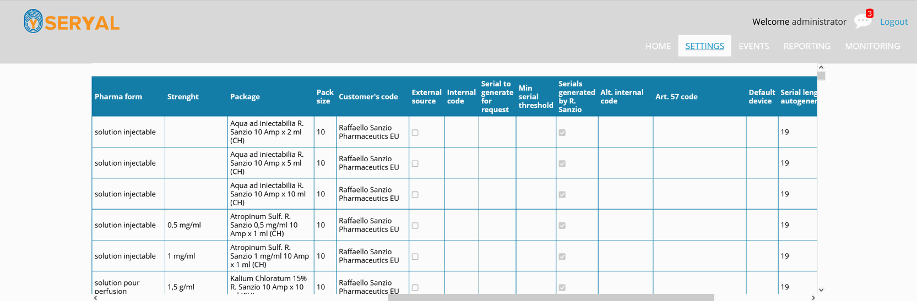Click Serial to generate for request header
Image resolution: width=917 pixels, height=301 pixels.
point(497,97)
